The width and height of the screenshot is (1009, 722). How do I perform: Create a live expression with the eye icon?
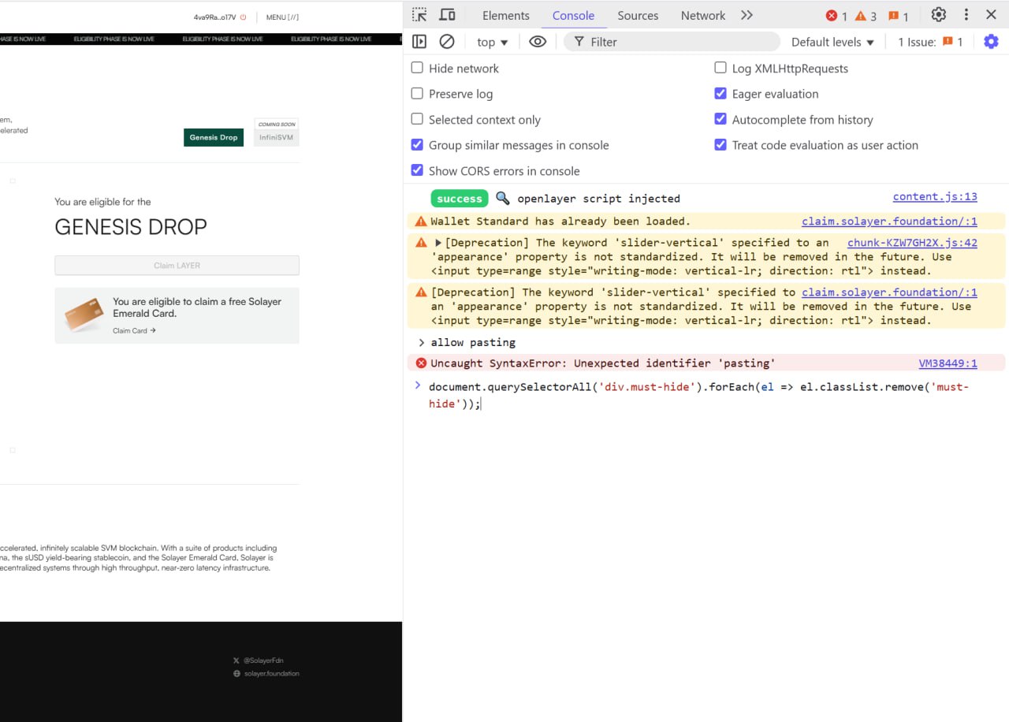(x=538, y=42)
